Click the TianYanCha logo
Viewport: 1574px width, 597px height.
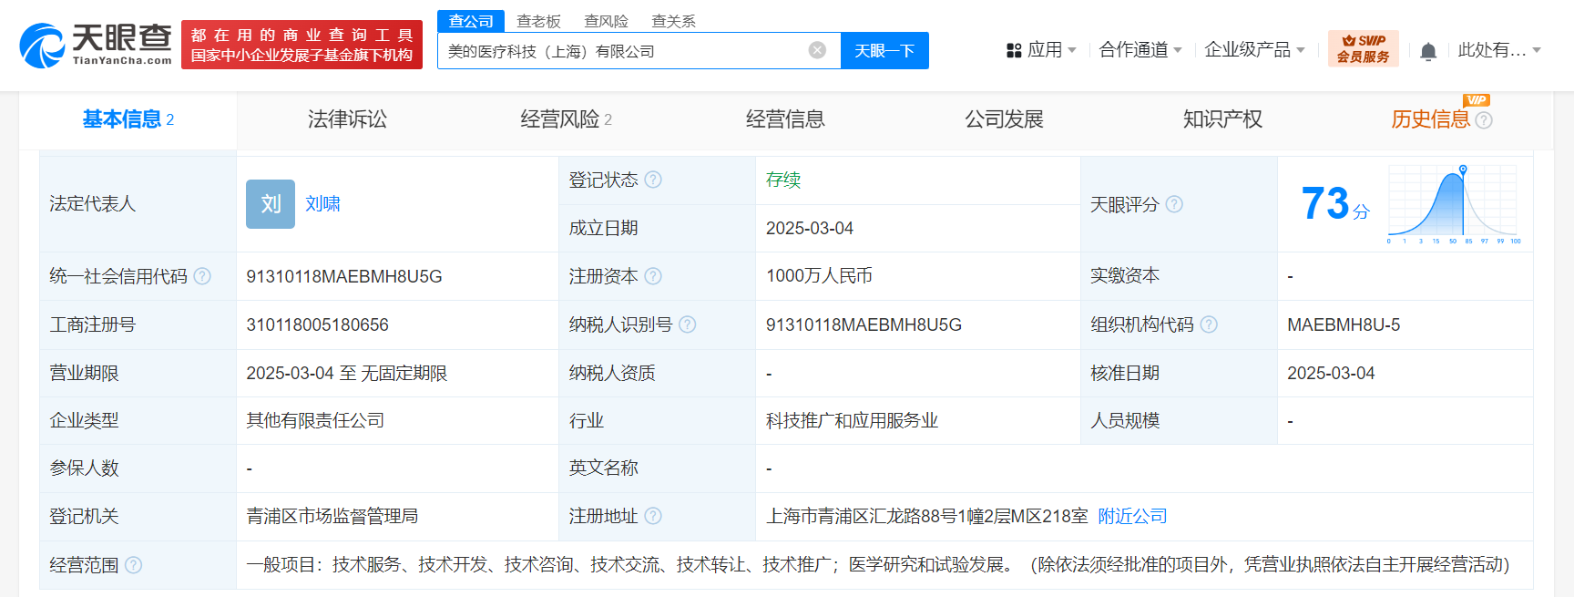click(96, 44)
